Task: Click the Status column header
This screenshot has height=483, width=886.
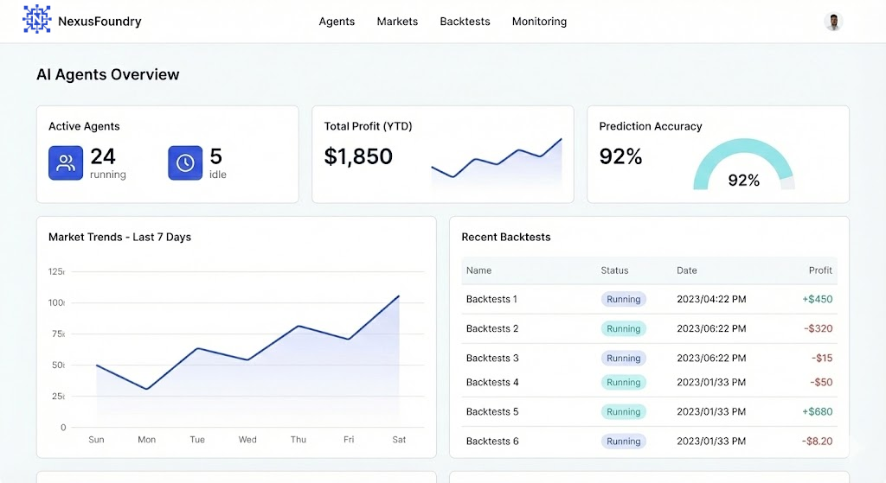Action: click(x=614, y=270)
